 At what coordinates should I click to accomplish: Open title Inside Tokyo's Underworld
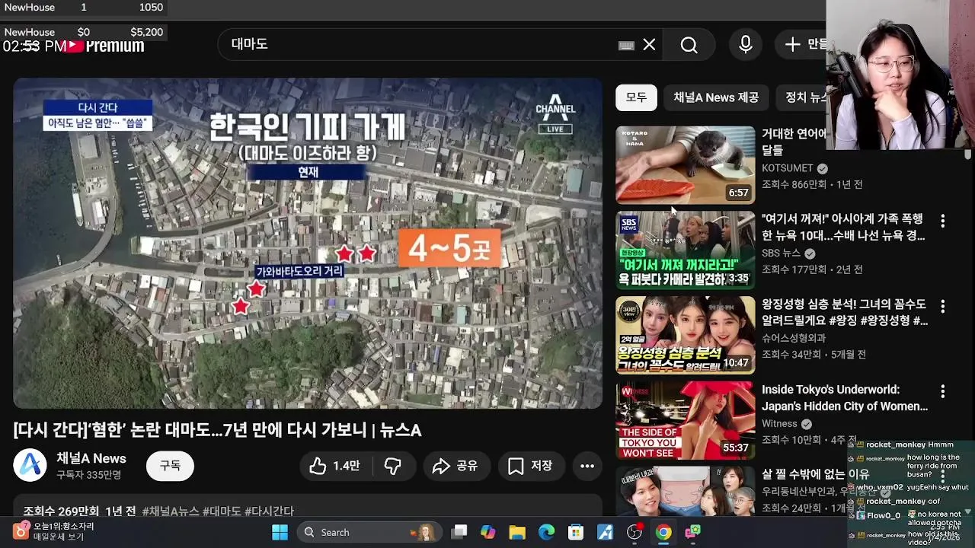845,398
